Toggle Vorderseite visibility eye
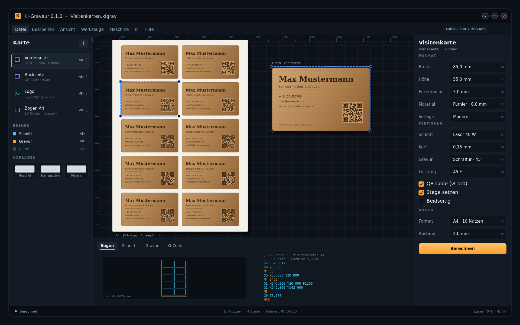The image size is (520, 325). [x=81, y=60]
